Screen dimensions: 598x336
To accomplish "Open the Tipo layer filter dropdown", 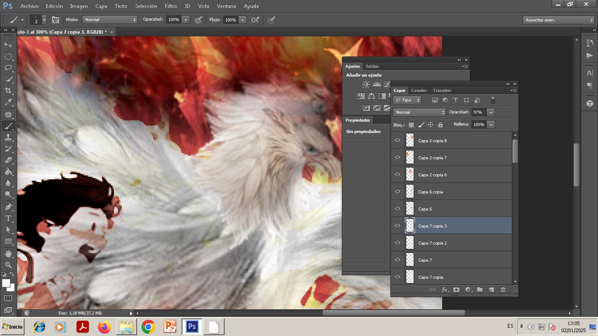I will tap(407, 100).
